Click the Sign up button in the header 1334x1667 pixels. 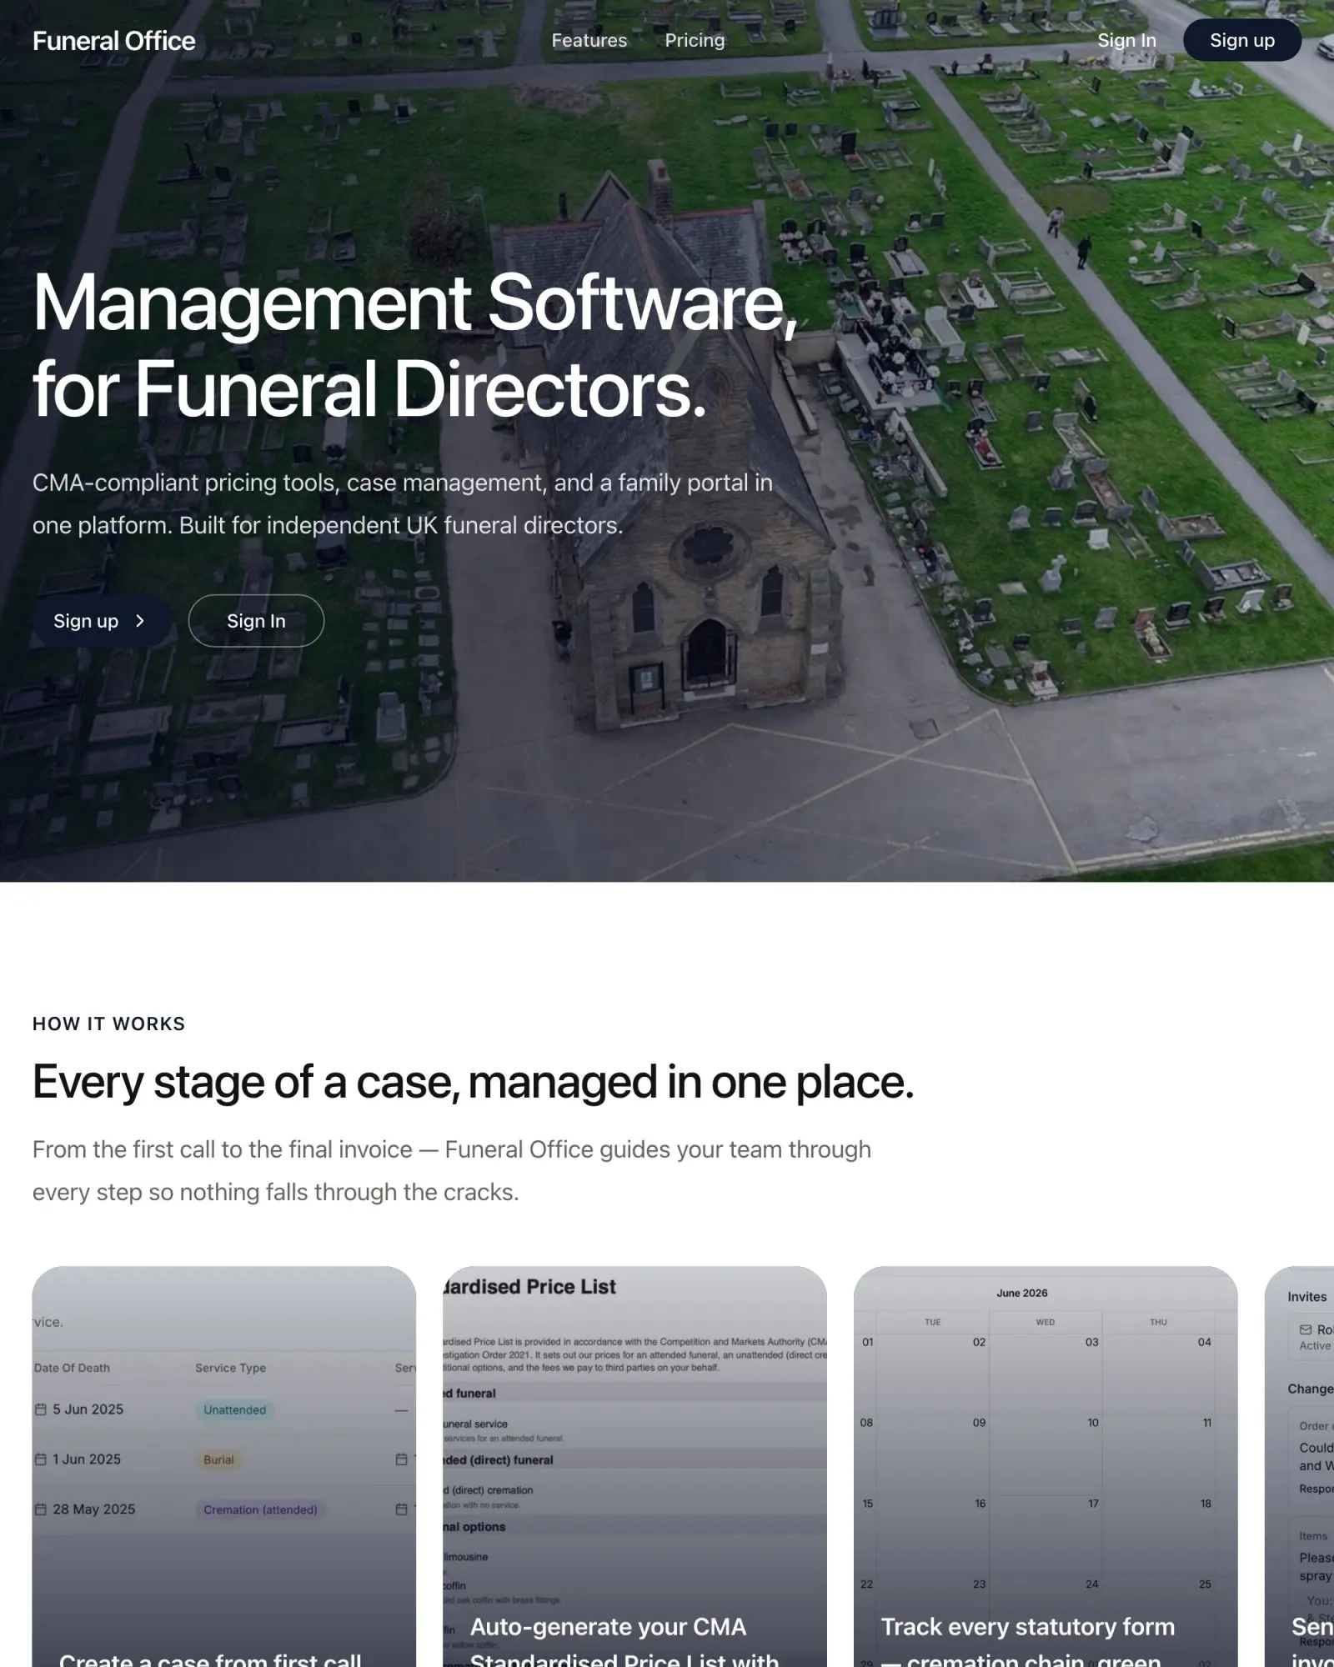click(1241, 40)
